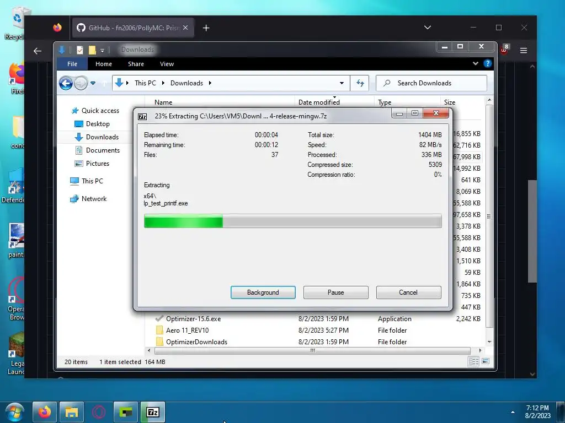Select Documents in navigation pane
The height and width of the screenshot is (423, 565).
[97, 150]
